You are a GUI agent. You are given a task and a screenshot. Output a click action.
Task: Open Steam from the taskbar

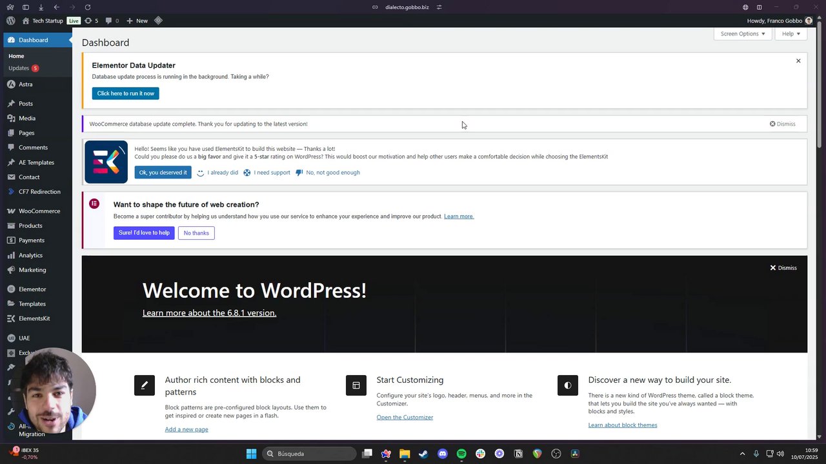423,454
